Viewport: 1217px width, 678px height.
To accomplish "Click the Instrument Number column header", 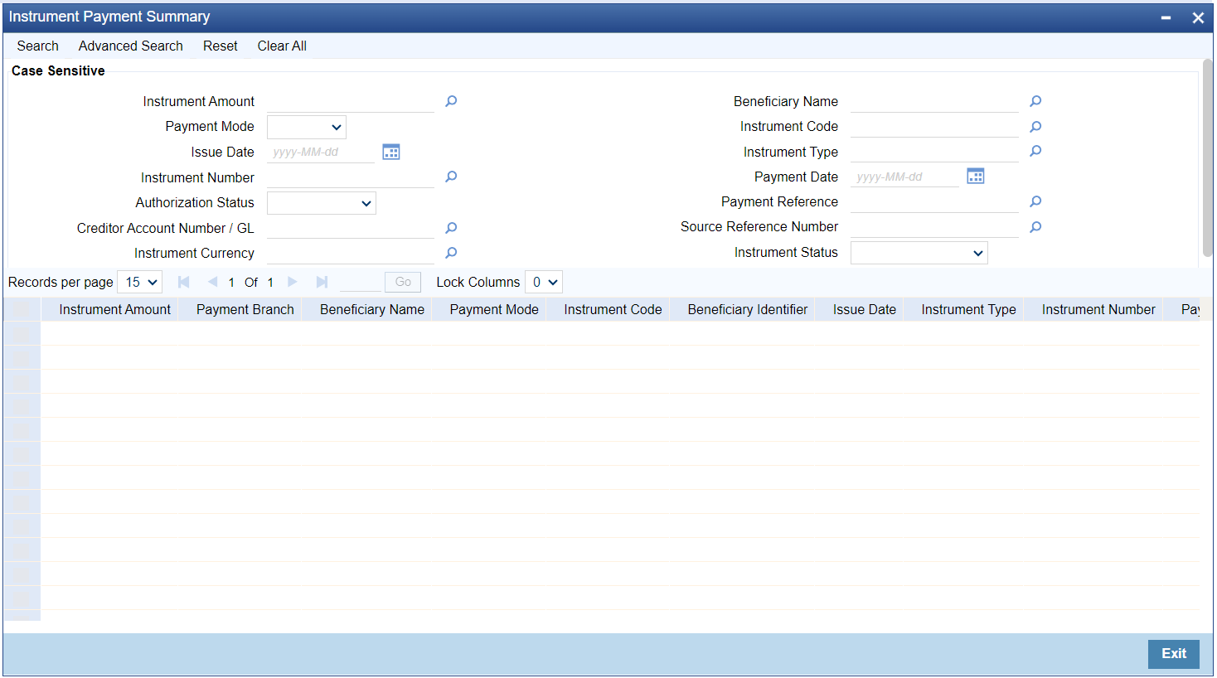I will coord(1098,309).
